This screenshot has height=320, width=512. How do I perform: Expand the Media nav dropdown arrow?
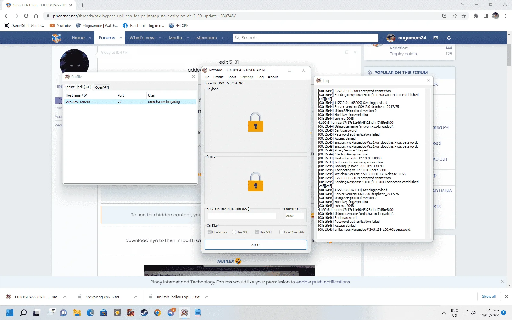[188, 38]
